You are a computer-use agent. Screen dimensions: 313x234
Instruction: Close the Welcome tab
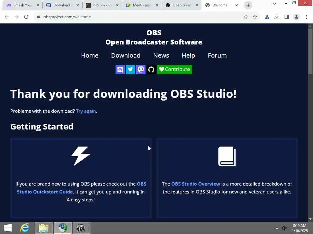(x=237, y=5)
